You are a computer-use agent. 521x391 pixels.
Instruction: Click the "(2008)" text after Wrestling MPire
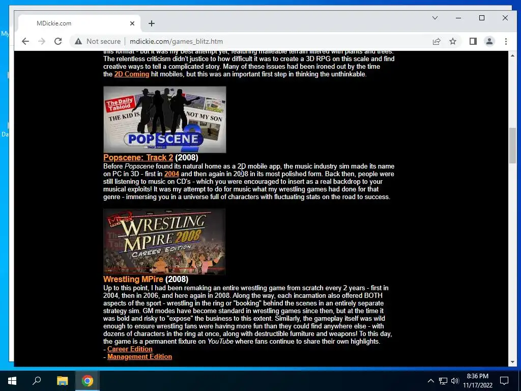click(x=177, y=280)
